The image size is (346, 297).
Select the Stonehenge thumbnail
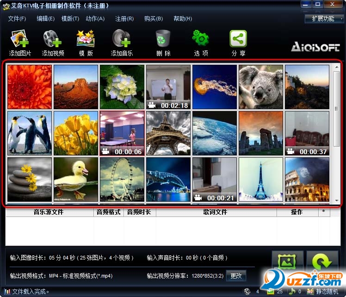pyautogui.click(x=261, y=133)
